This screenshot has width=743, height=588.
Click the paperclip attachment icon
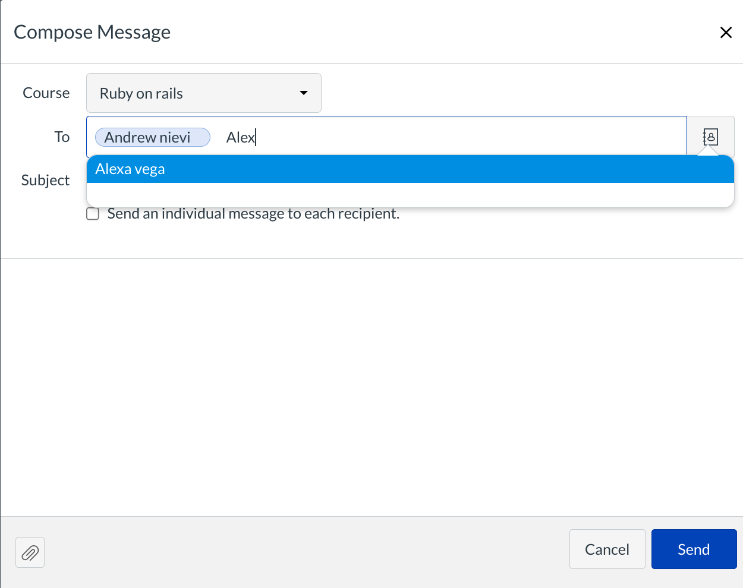[30, 552]
